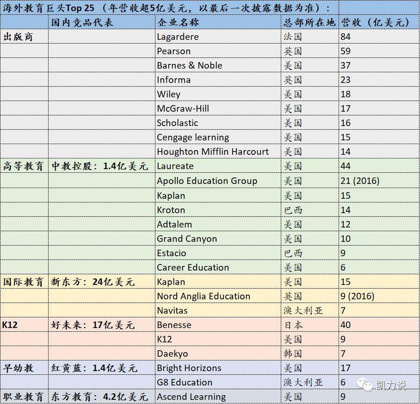Viewport: 420px width, 404px height.
Task: Select the header cell '总部所在地'
Action: click(310, 22)
